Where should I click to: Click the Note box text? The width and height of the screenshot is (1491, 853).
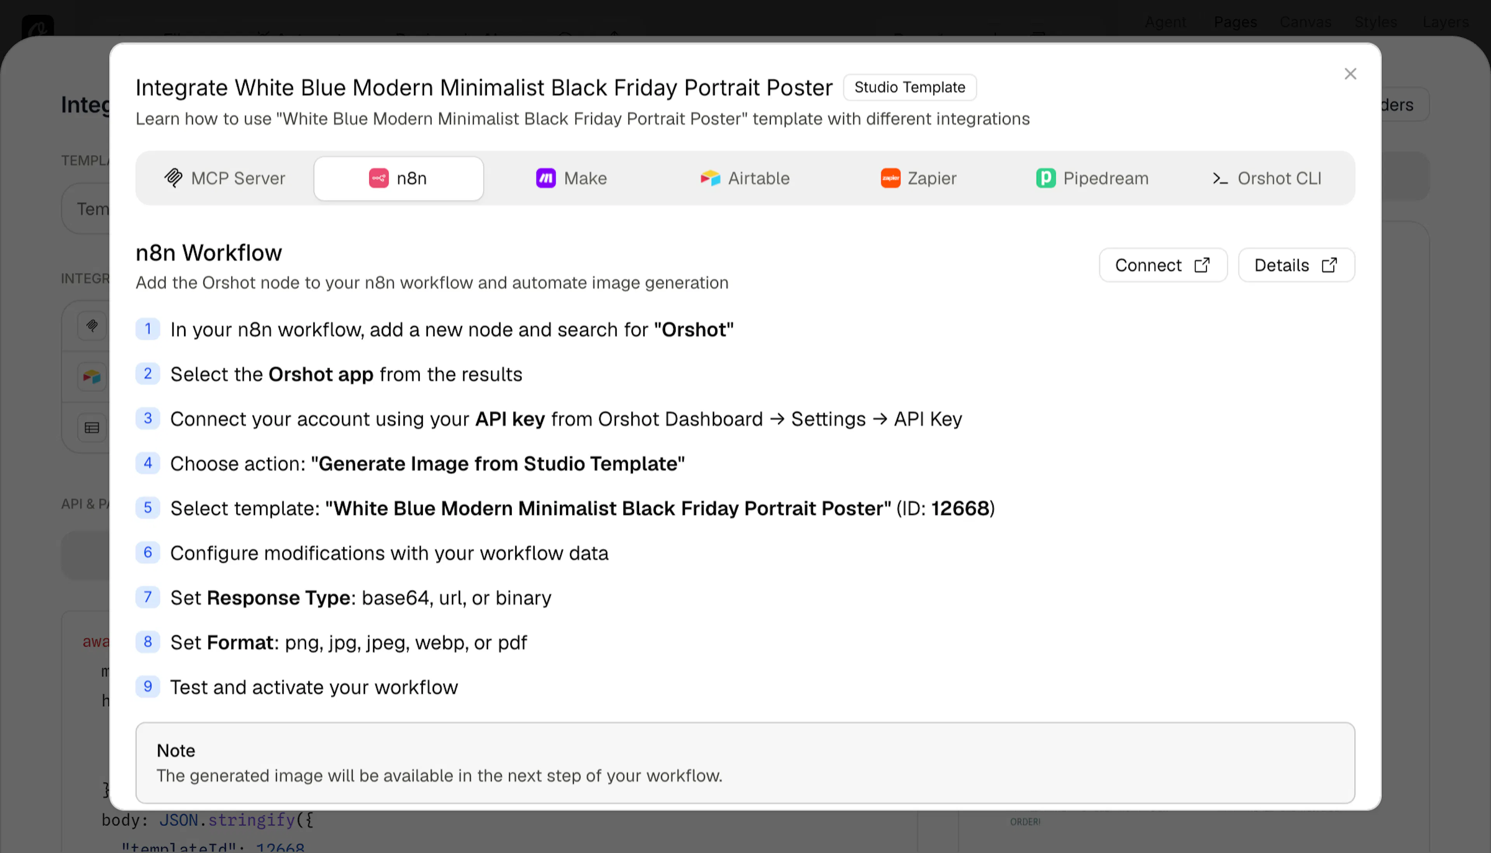439,776
